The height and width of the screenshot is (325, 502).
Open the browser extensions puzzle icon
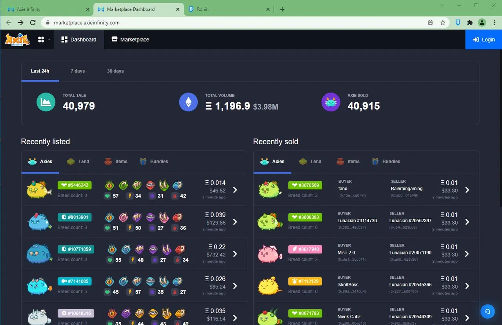coord(470,23)
